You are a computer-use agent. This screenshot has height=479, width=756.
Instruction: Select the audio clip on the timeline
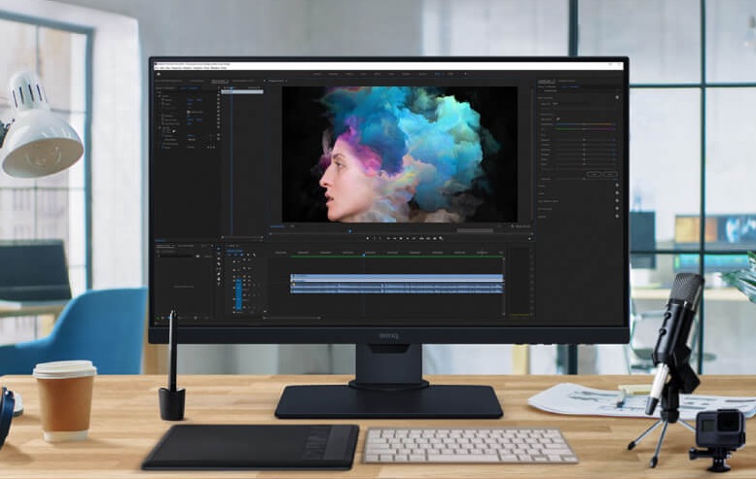[x=397, y=288]
